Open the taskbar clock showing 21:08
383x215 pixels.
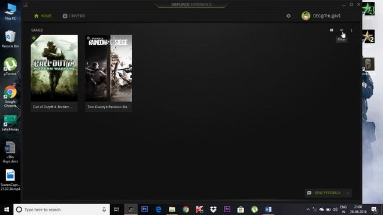click(358, 210)
